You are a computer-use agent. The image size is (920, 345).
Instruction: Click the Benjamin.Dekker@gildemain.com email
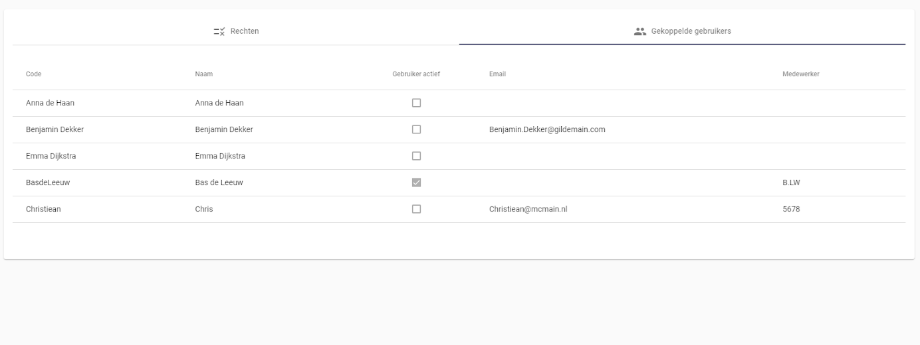[547, 129]
